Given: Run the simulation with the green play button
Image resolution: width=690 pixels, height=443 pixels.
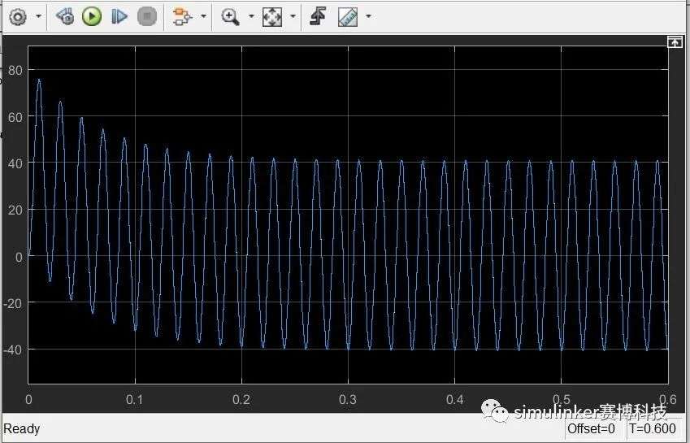Looking at the screenshot, I should click(92, 17).
